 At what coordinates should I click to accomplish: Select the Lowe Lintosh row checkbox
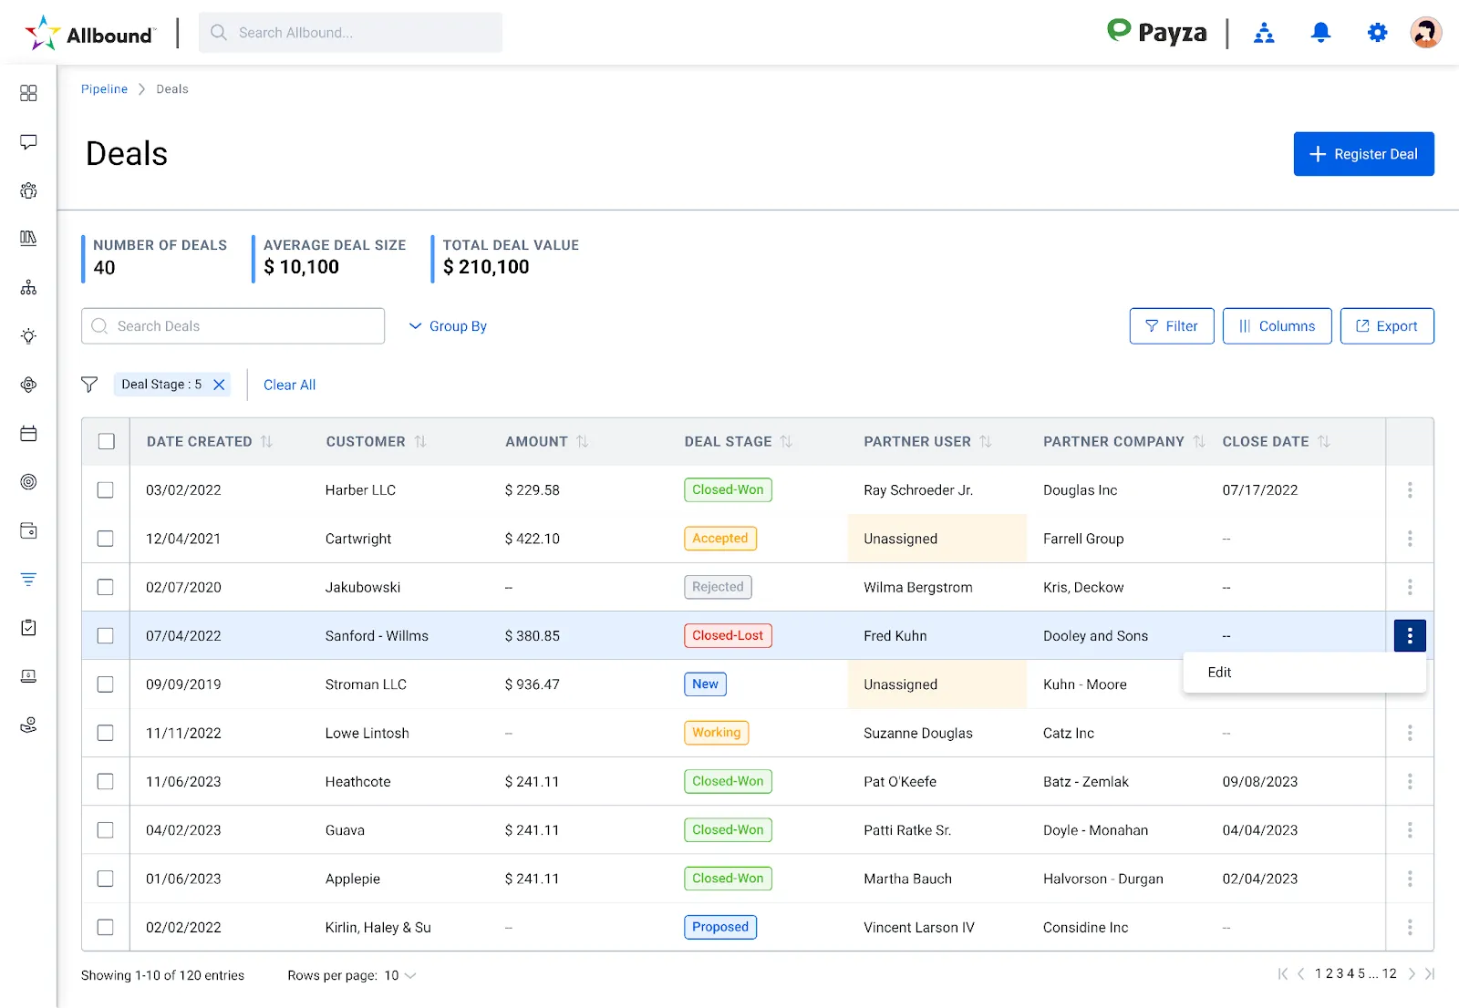[106, 733]
